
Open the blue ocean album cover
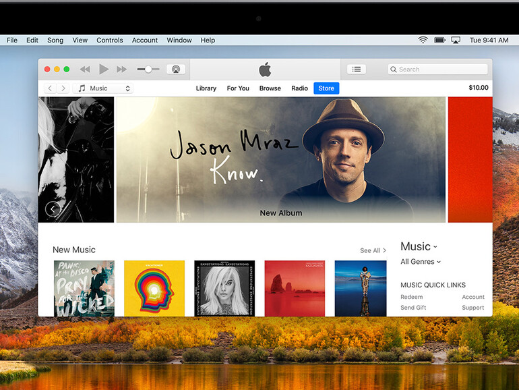(361, 288)
